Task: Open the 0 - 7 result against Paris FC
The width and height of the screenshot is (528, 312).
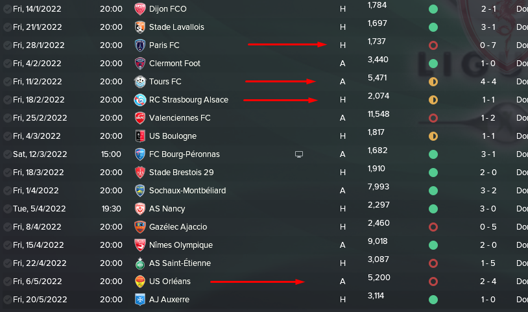Action: [488, 45]
